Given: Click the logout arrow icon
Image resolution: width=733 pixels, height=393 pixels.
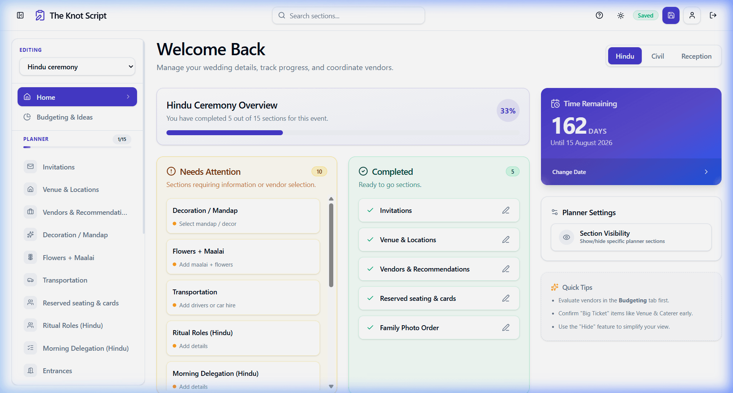Looking at the screenshot, I should click(x=713, y=15).
